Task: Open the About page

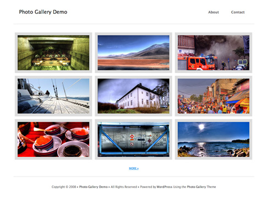Action: tap(214, 12)
